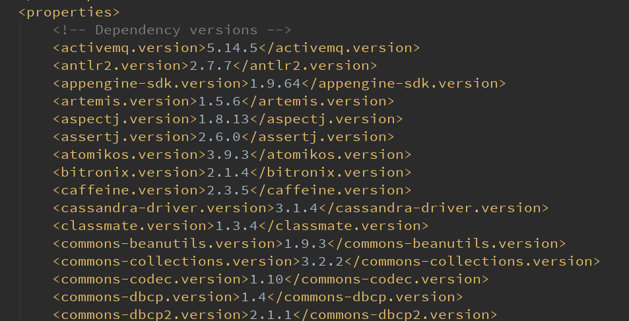Click the opening antlr2.version tag
This screenshot has height=321, width=629.
click(x=121, y=66)
